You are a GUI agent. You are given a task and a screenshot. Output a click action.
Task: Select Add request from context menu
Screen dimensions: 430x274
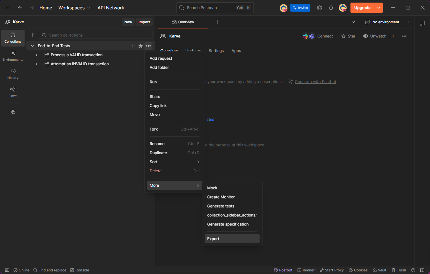click(x=175, y=58)
